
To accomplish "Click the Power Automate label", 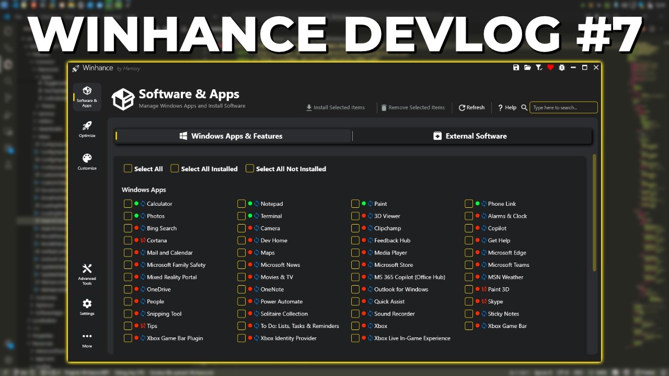I will point(282,301).
